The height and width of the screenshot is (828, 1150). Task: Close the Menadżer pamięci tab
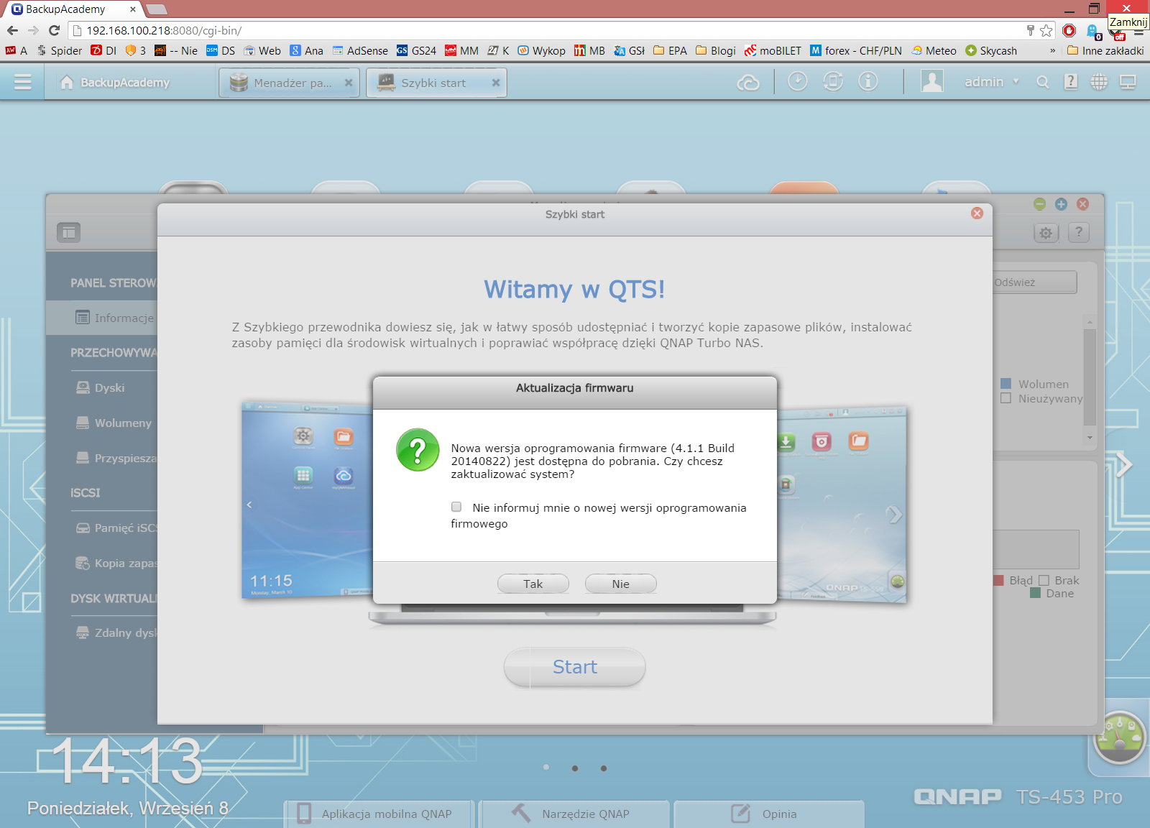(x=349, y=83)
